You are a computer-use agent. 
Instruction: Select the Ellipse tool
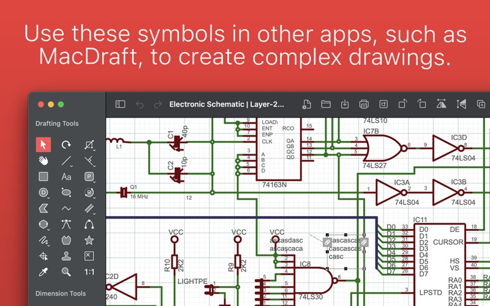click(66, 192)
